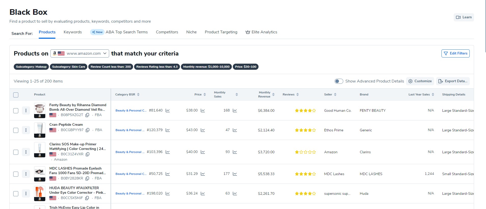This screenshot has width=486, height=209.
Task: Copy ASIN B0BY2828KR using copy icon
Action: (87, 178)
